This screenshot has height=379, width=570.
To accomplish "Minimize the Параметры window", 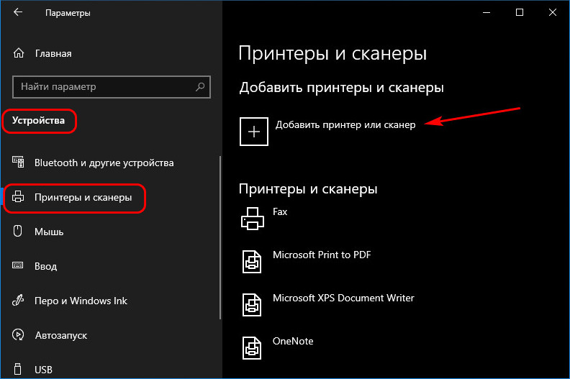I will pyautogui.click(x=487, y=13).
